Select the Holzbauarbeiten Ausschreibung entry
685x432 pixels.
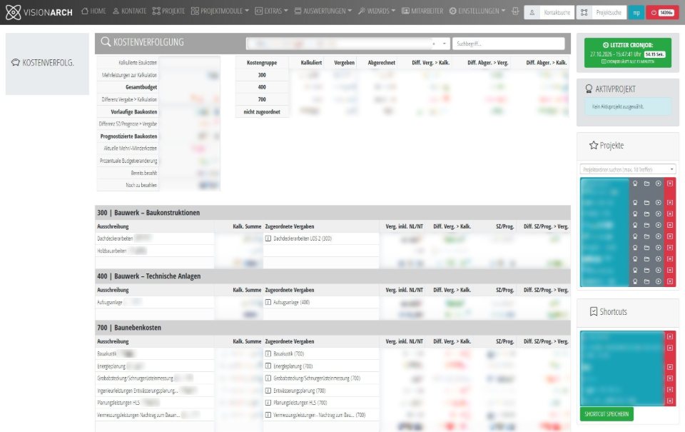click(112, 251)
